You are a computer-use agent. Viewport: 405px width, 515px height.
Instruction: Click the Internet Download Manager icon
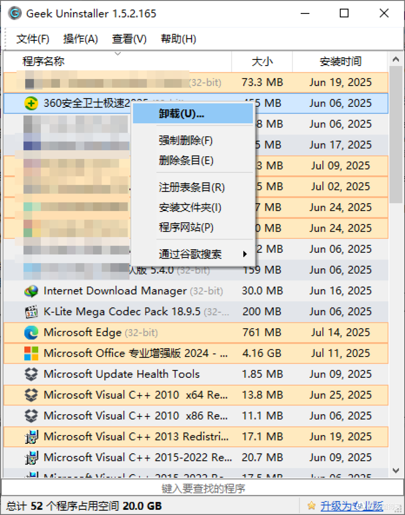(31, 291)
